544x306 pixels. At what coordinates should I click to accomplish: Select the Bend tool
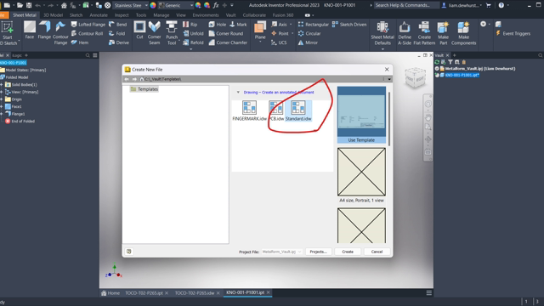[118, 25]
